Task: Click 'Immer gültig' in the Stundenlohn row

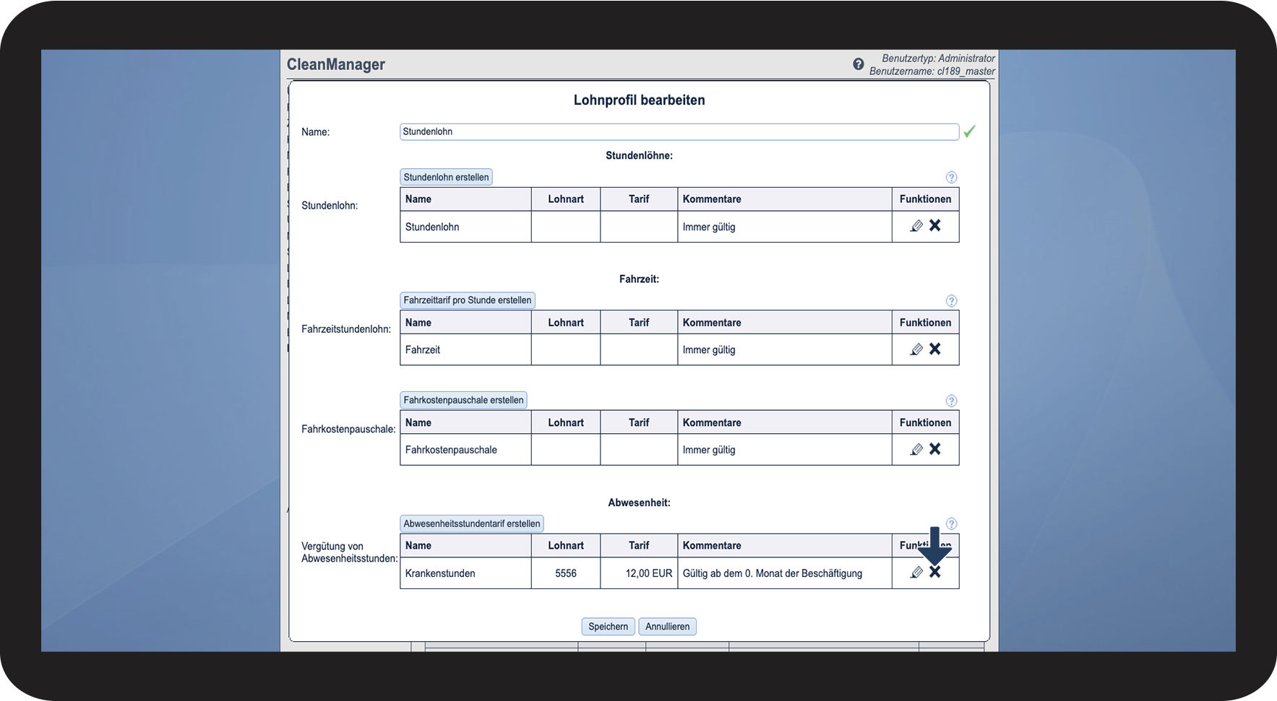Action: [x=709, y=227]
